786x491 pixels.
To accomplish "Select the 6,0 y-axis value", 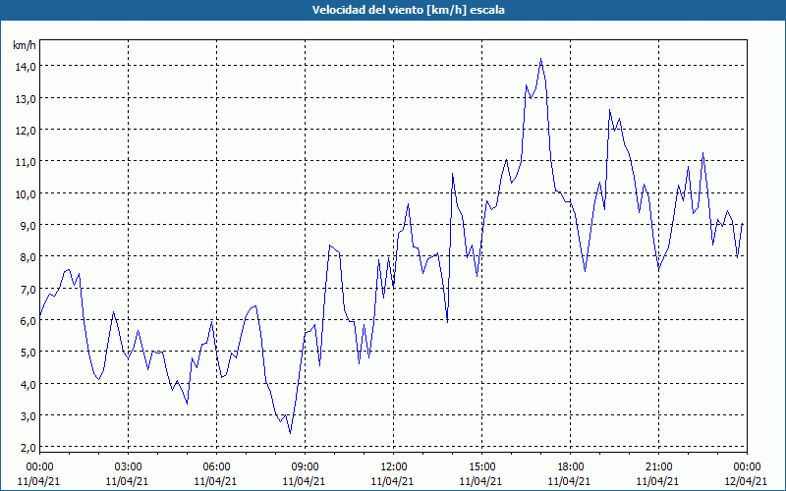I will pyautogui.click(x=28, y=320).
